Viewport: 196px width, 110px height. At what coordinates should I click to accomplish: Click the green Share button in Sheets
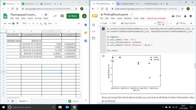pyautogui.click(x=73, y=16)
